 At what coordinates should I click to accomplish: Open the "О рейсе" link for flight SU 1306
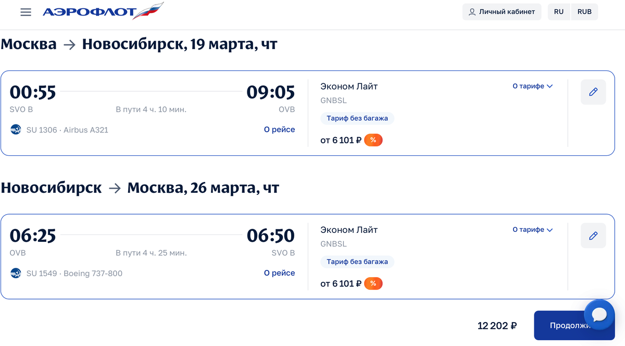click(279, 130)
